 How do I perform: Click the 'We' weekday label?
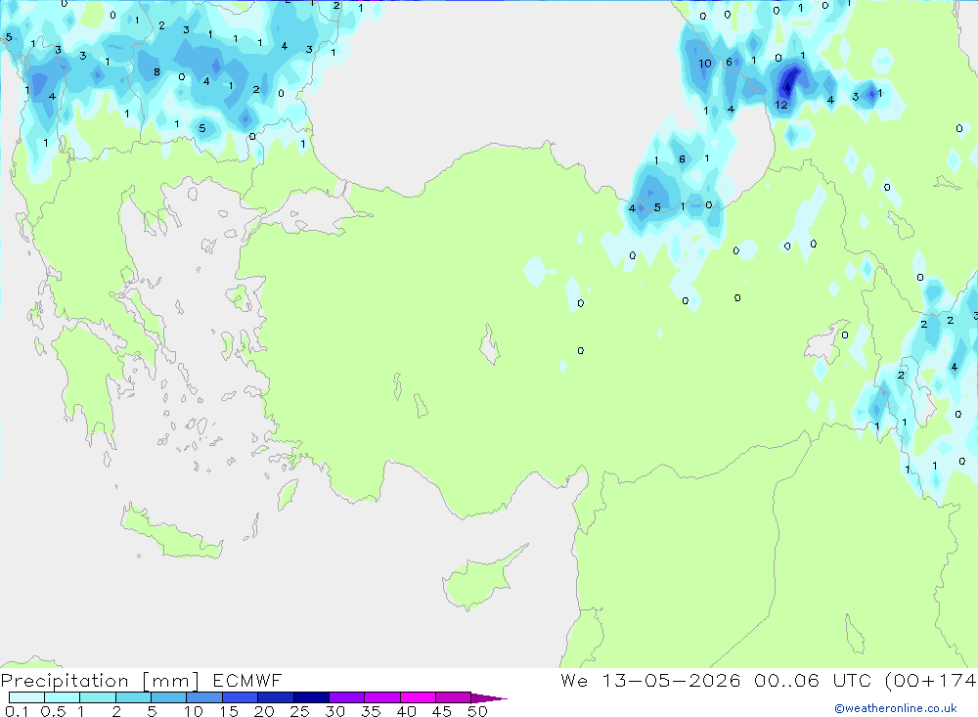pyautogui.click(x=574, y=680)
